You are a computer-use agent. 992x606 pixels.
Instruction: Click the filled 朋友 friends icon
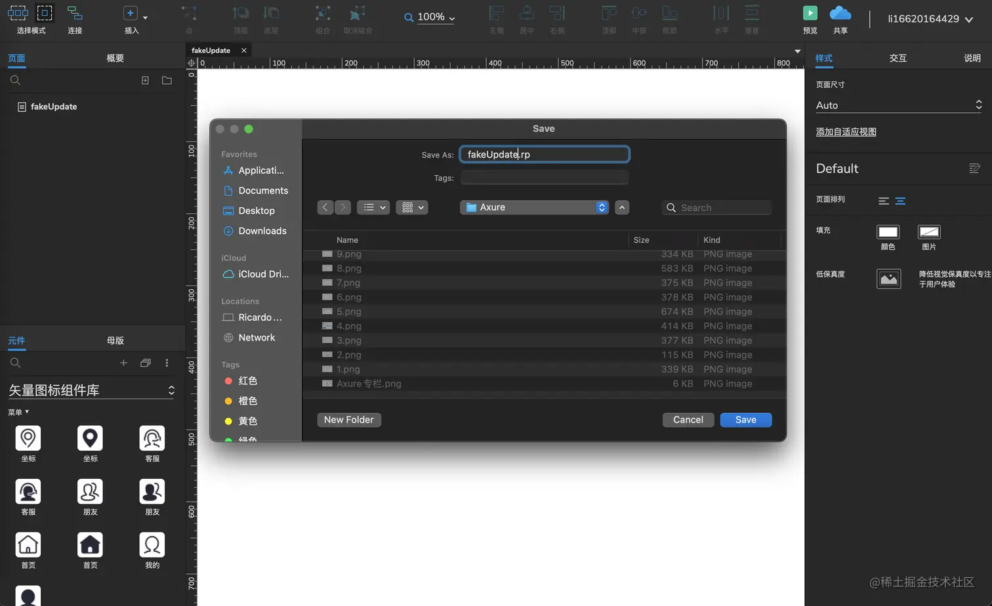[x=152, y=491]
